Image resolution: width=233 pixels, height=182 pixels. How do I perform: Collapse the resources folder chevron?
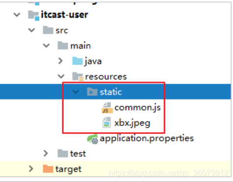point(61,76)
